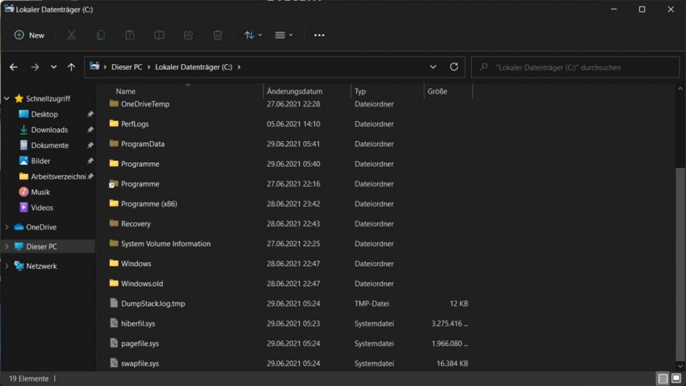Click the drive icon in address bar
686x386 pixels.
95,66
